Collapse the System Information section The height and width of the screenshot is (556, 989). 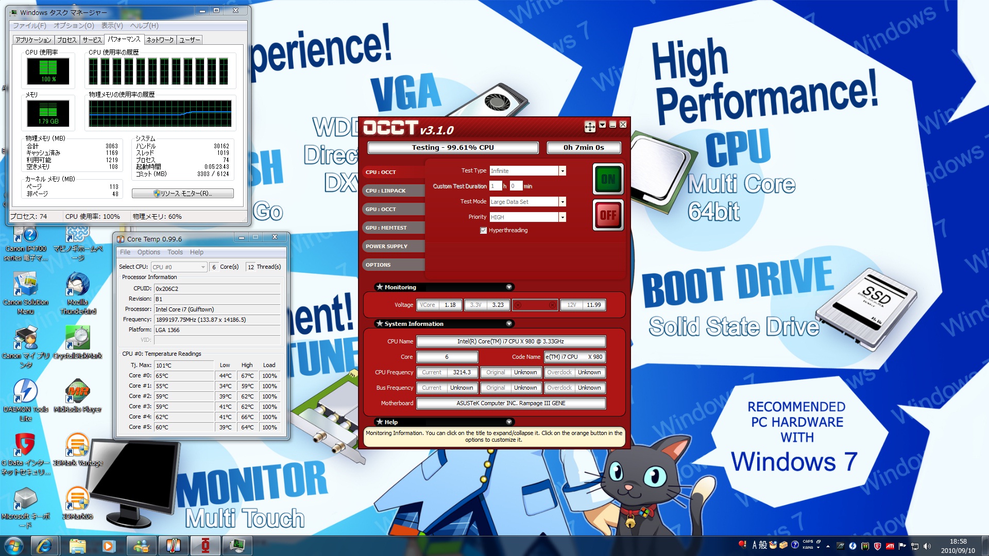(x=509, y=324)
